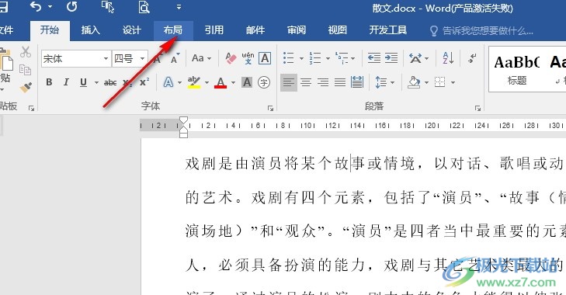Screen dimensions: 566x295
Task: Sort text with A-Z icon
Action: click(448, 57)
